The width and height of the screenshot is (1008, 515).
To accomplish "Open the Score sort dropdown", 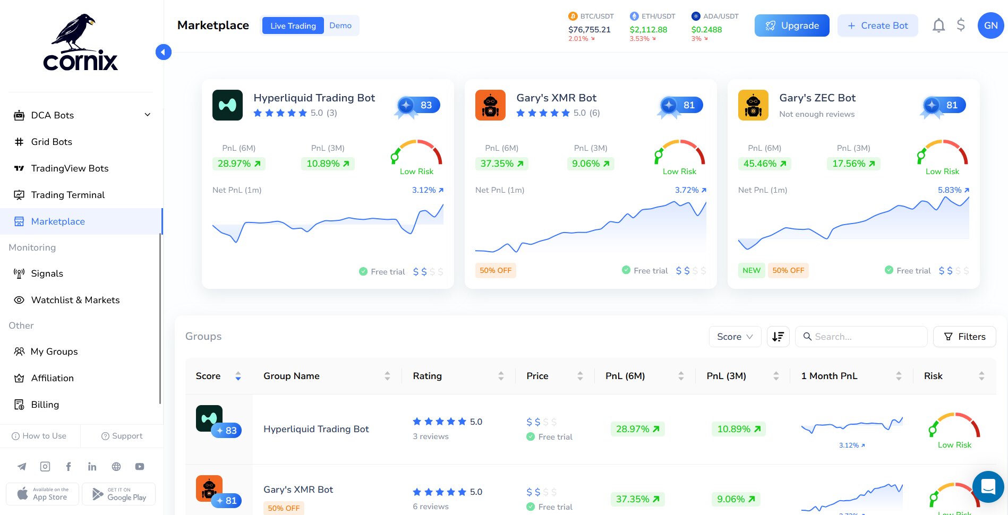I will pos(735,337).
